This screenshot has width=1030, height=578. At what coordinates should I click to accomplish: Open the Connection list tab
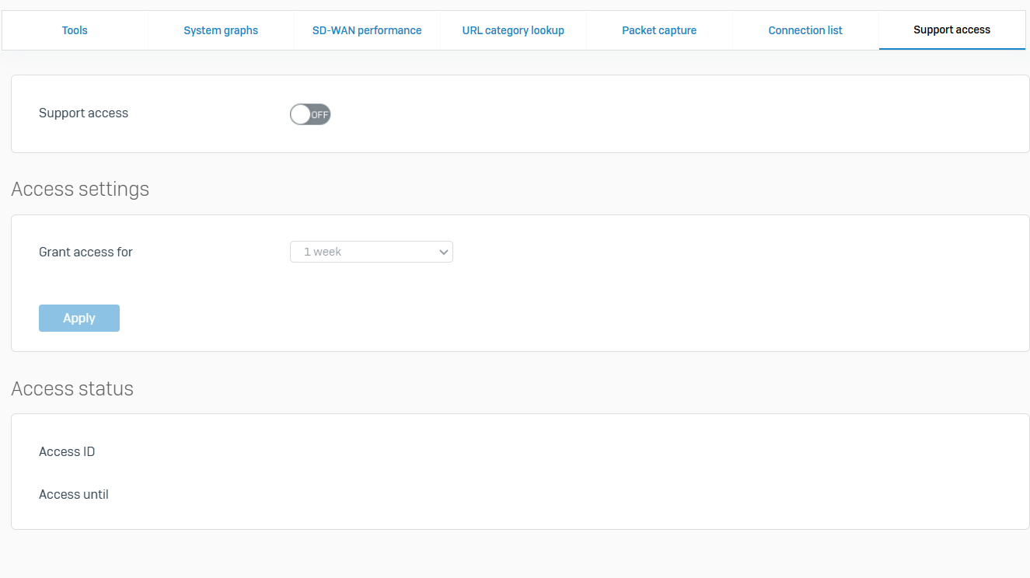pos(805,30)
